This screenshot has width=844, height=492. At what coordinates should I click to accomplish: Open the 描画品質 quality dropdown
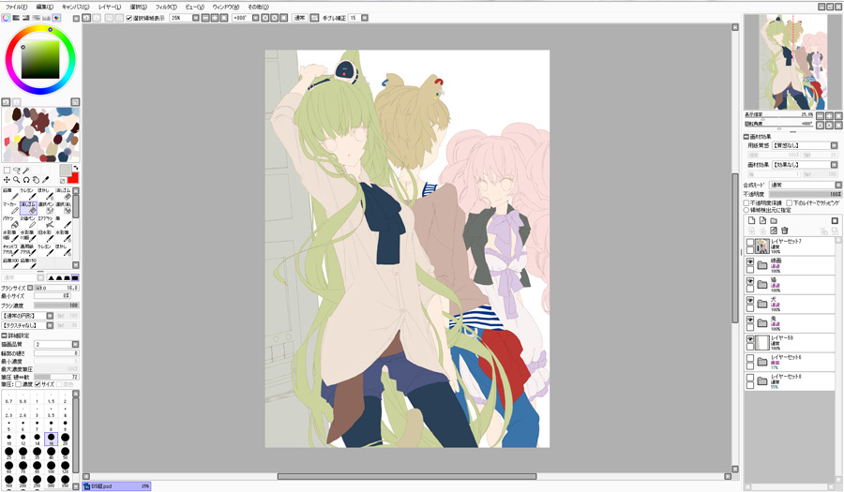point(75,344)
